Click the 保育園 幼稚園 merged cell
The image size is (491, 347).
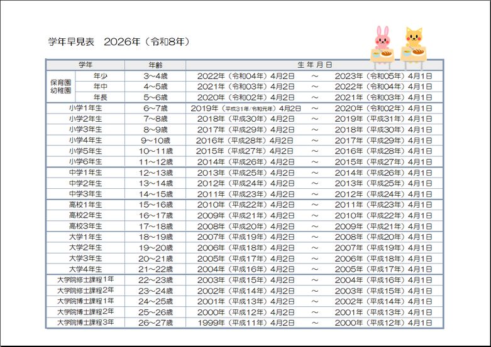60,87
